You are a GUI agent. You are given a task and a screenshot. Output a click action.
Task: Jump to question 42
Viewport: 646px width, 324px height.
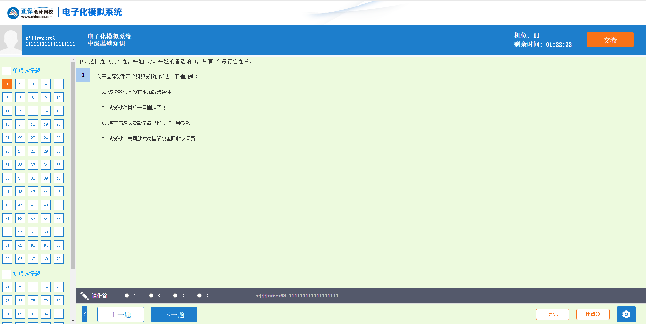click(x=20, y=192)
